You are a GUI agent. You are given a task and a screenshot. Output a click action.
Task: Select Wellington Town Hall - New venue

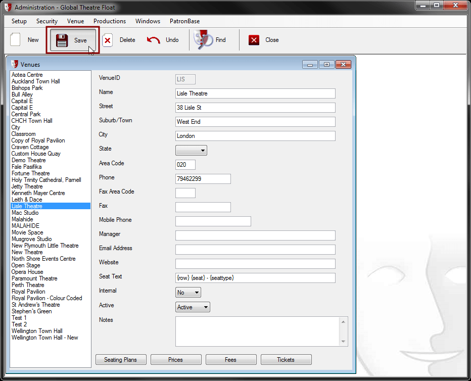coord(45,338)
